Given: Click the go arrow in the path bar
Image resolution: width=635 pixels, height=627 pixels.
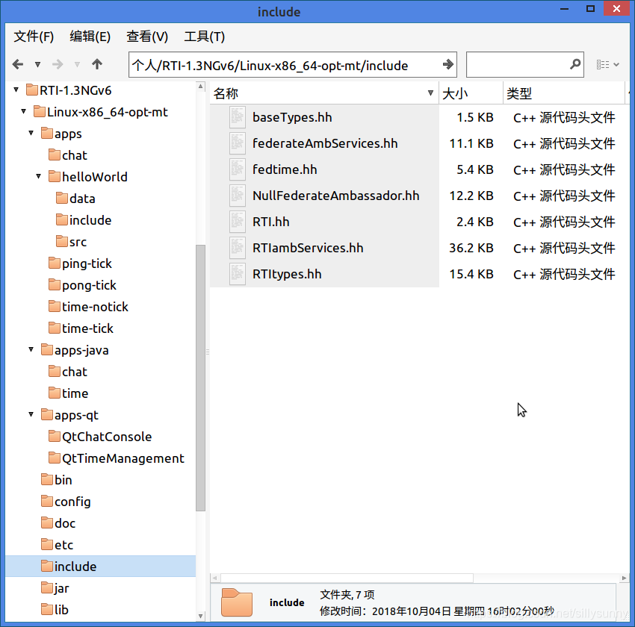Looking at the screenshot, I should (x=447, y=64).
